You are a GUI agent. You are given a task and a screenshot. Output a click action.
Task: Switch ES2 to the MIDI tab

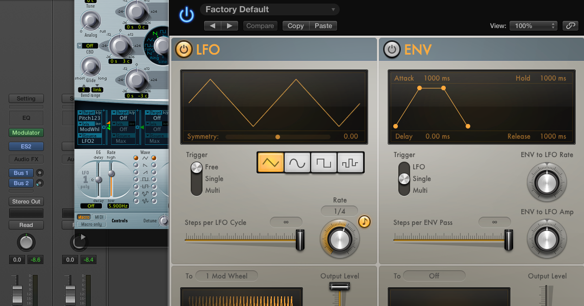[99, 218]
